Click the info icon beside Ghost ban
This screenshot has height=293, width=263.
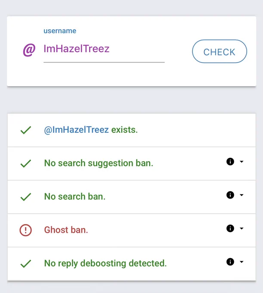(x=230, y=228)
